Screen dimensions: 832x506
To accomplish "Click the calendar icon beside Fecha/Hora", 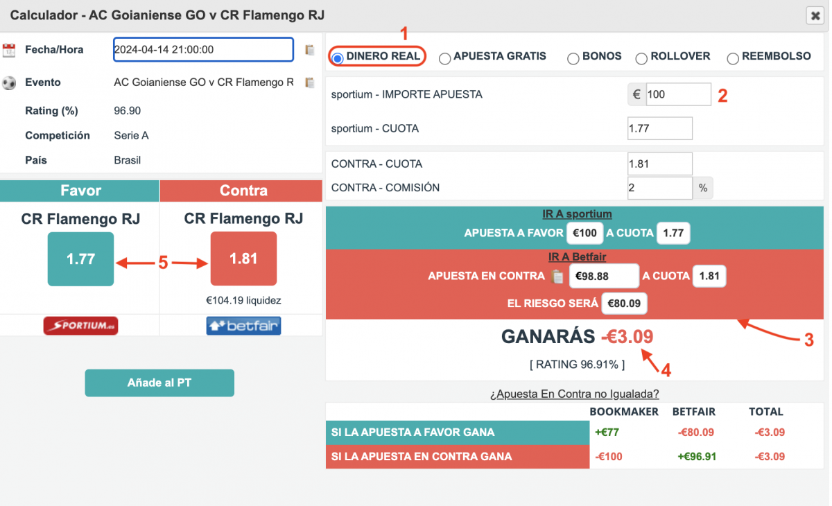I will [x=9, y=50].
